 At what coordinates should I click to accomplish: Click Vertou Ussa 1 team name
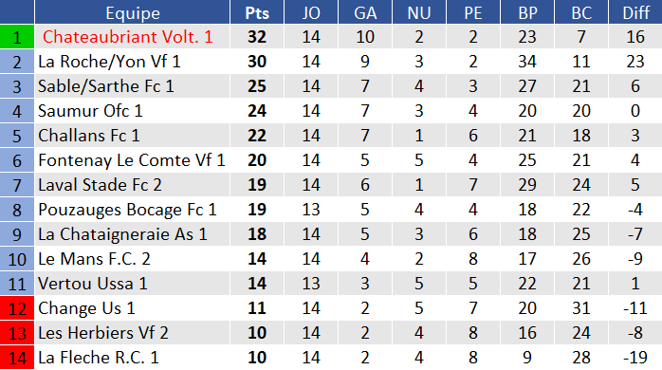[x=93, y=284]
